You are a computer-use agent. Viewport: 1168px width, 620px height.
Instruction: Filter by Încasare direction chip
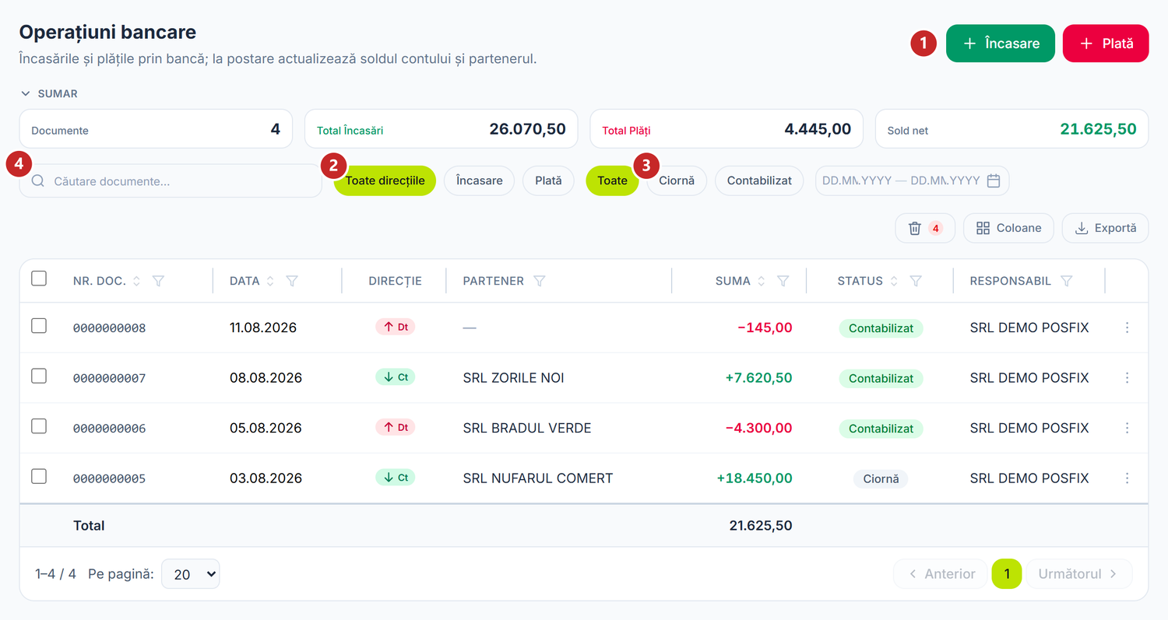coord(479,180)
